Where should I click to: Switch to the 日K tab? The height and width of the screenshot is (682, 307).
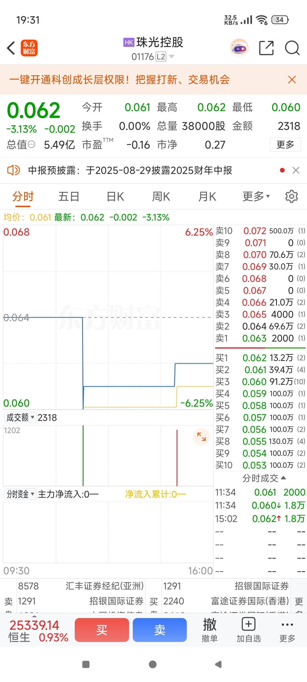pos(115,196)
